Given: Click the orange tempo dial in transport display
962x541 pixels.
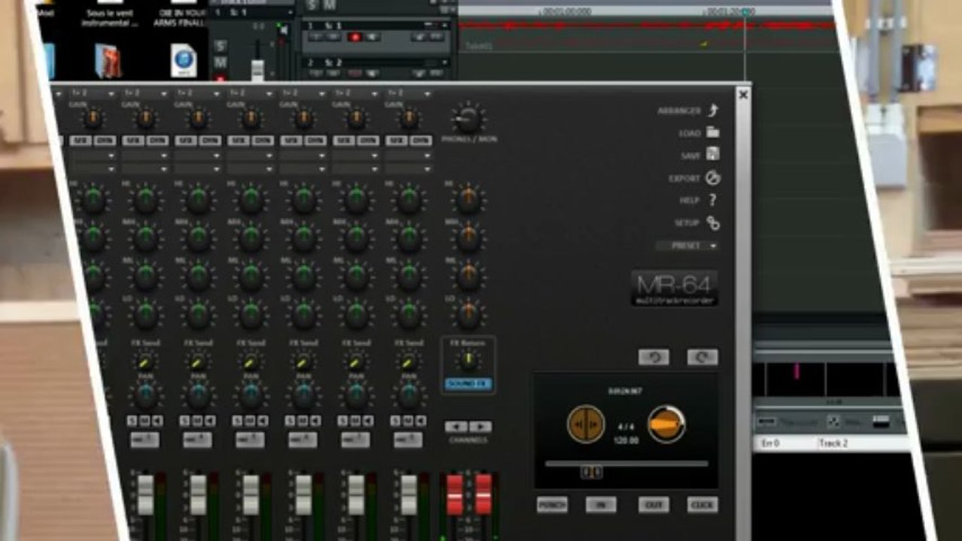Looking at the screenshot, I should point(666,425).
